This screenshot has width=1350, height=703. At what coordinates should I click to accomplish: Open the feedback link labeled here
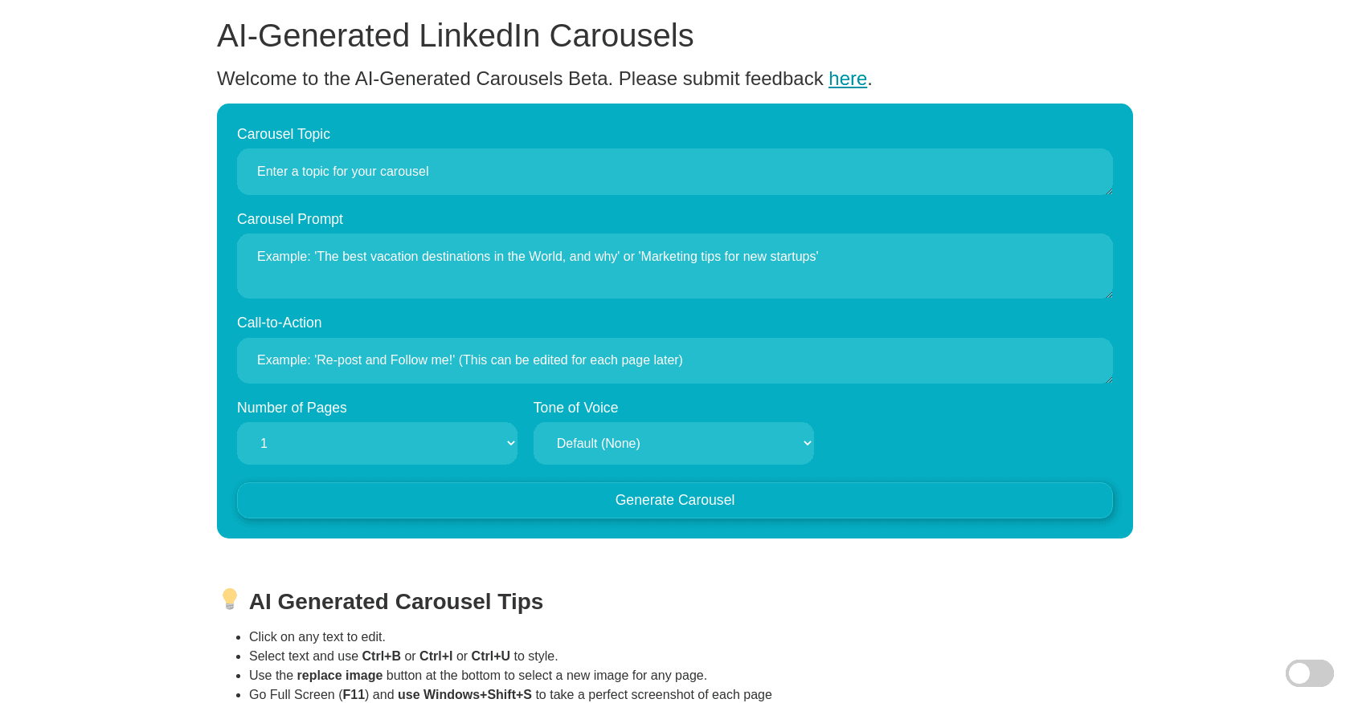847,79
